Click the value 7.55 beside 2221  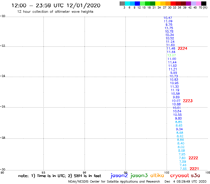point(183,169)
